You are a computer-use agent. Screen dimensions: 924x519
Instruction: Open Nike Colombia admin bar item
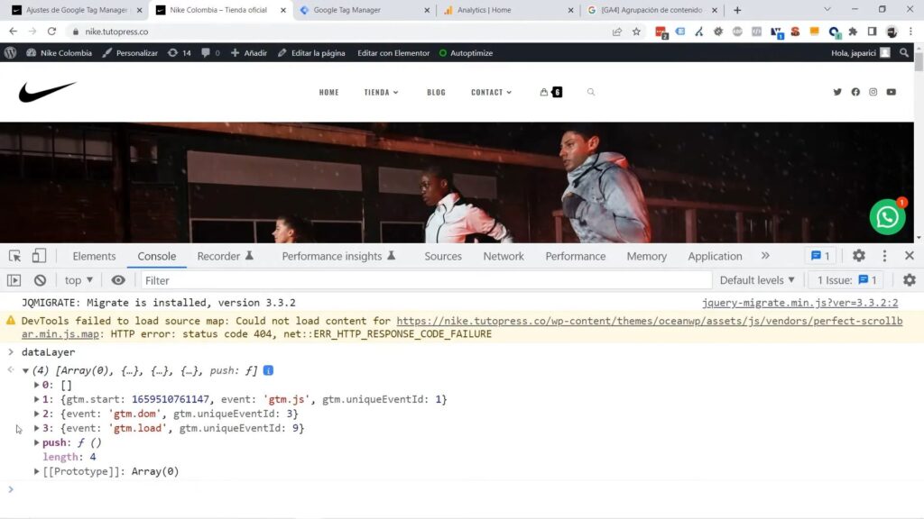point(59,53)
